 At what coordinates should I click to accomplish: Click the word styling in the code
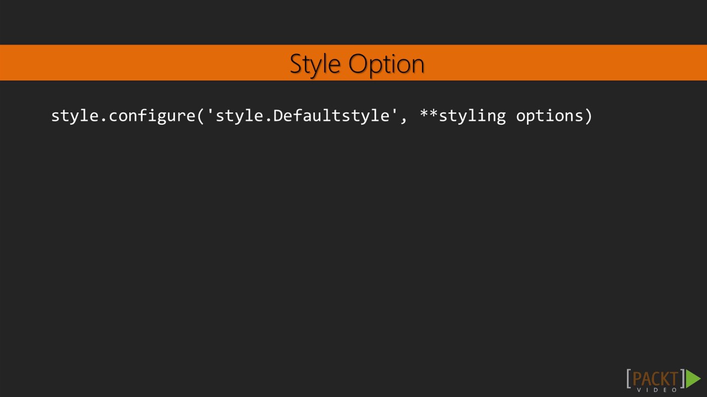tap(472, 116)
